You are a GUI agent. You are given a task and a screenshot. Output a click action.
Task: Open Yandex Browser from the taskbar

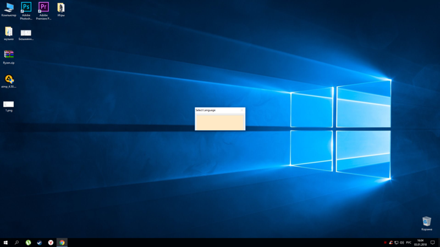tap(51, 243)
